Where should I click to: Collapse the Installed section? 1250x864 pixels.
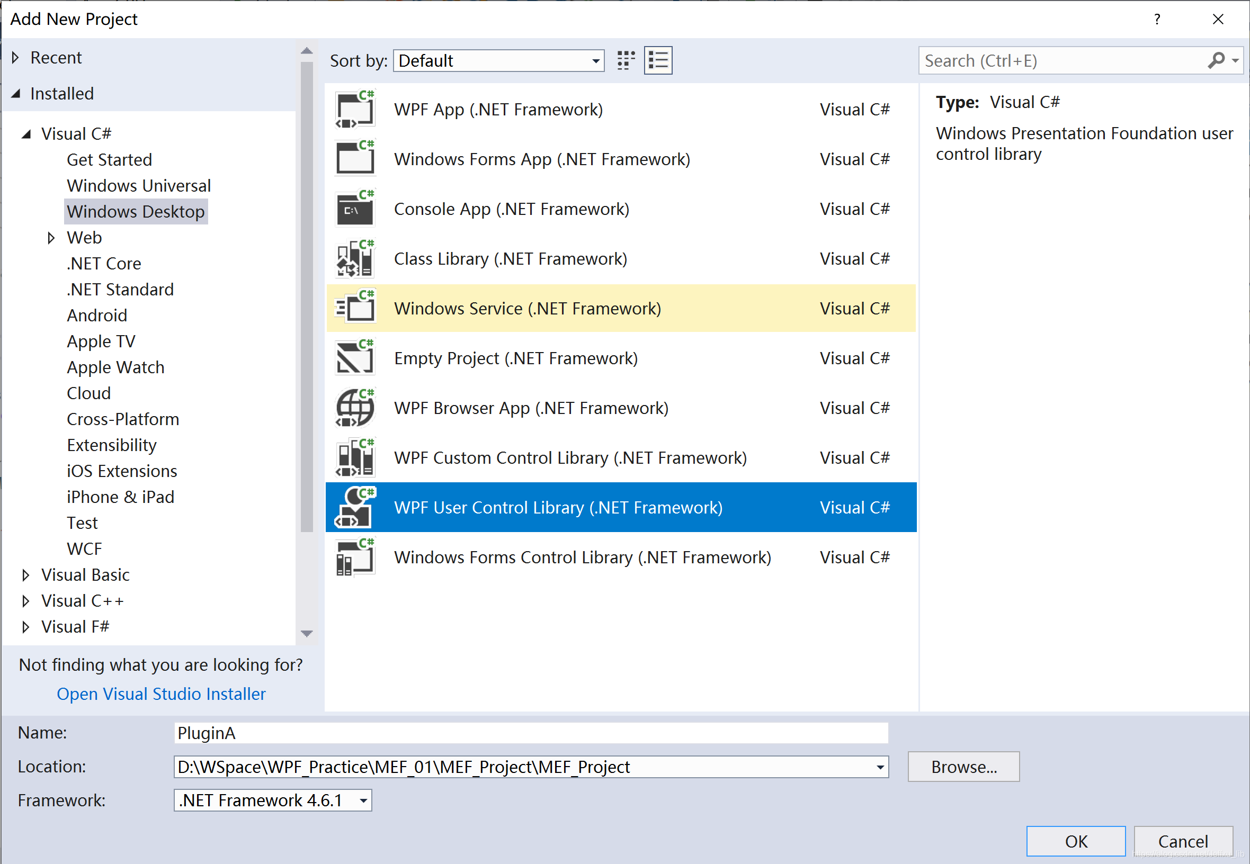tap(16, 94)
